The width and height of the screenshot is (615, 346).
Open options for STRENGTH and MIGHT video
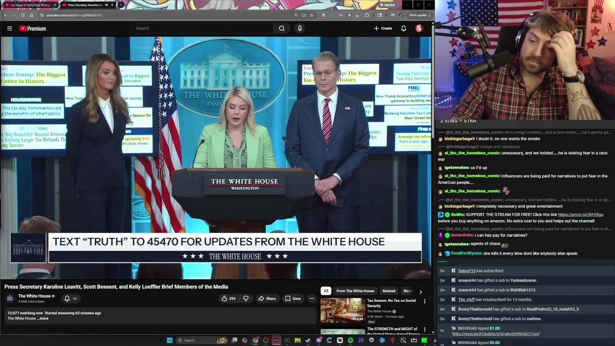[424, 330]
